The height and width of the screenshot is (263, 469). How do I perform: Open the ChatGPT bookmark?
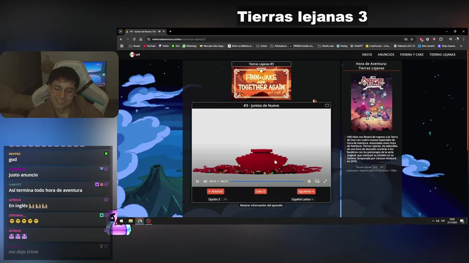(x=356, y=46)
